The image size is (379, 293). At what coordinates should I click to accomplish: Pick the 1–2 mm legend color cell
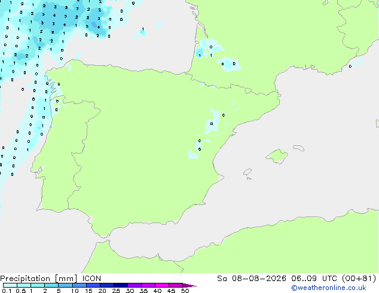pos(38,285)
